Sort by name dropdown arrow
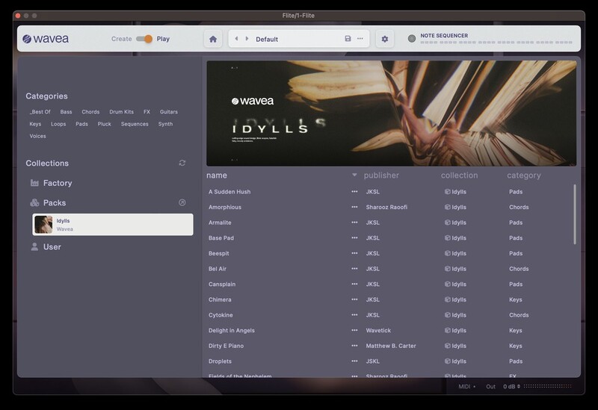Image resolution: width=598 pixels, height=410 pixels. 354,176
